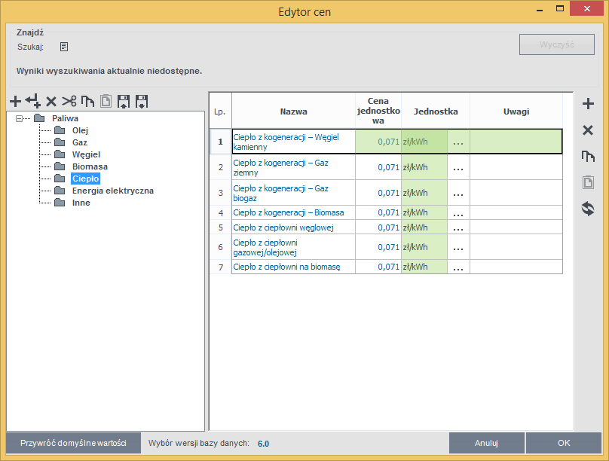Click the Cena jednostkowa column header

(378, 111)
